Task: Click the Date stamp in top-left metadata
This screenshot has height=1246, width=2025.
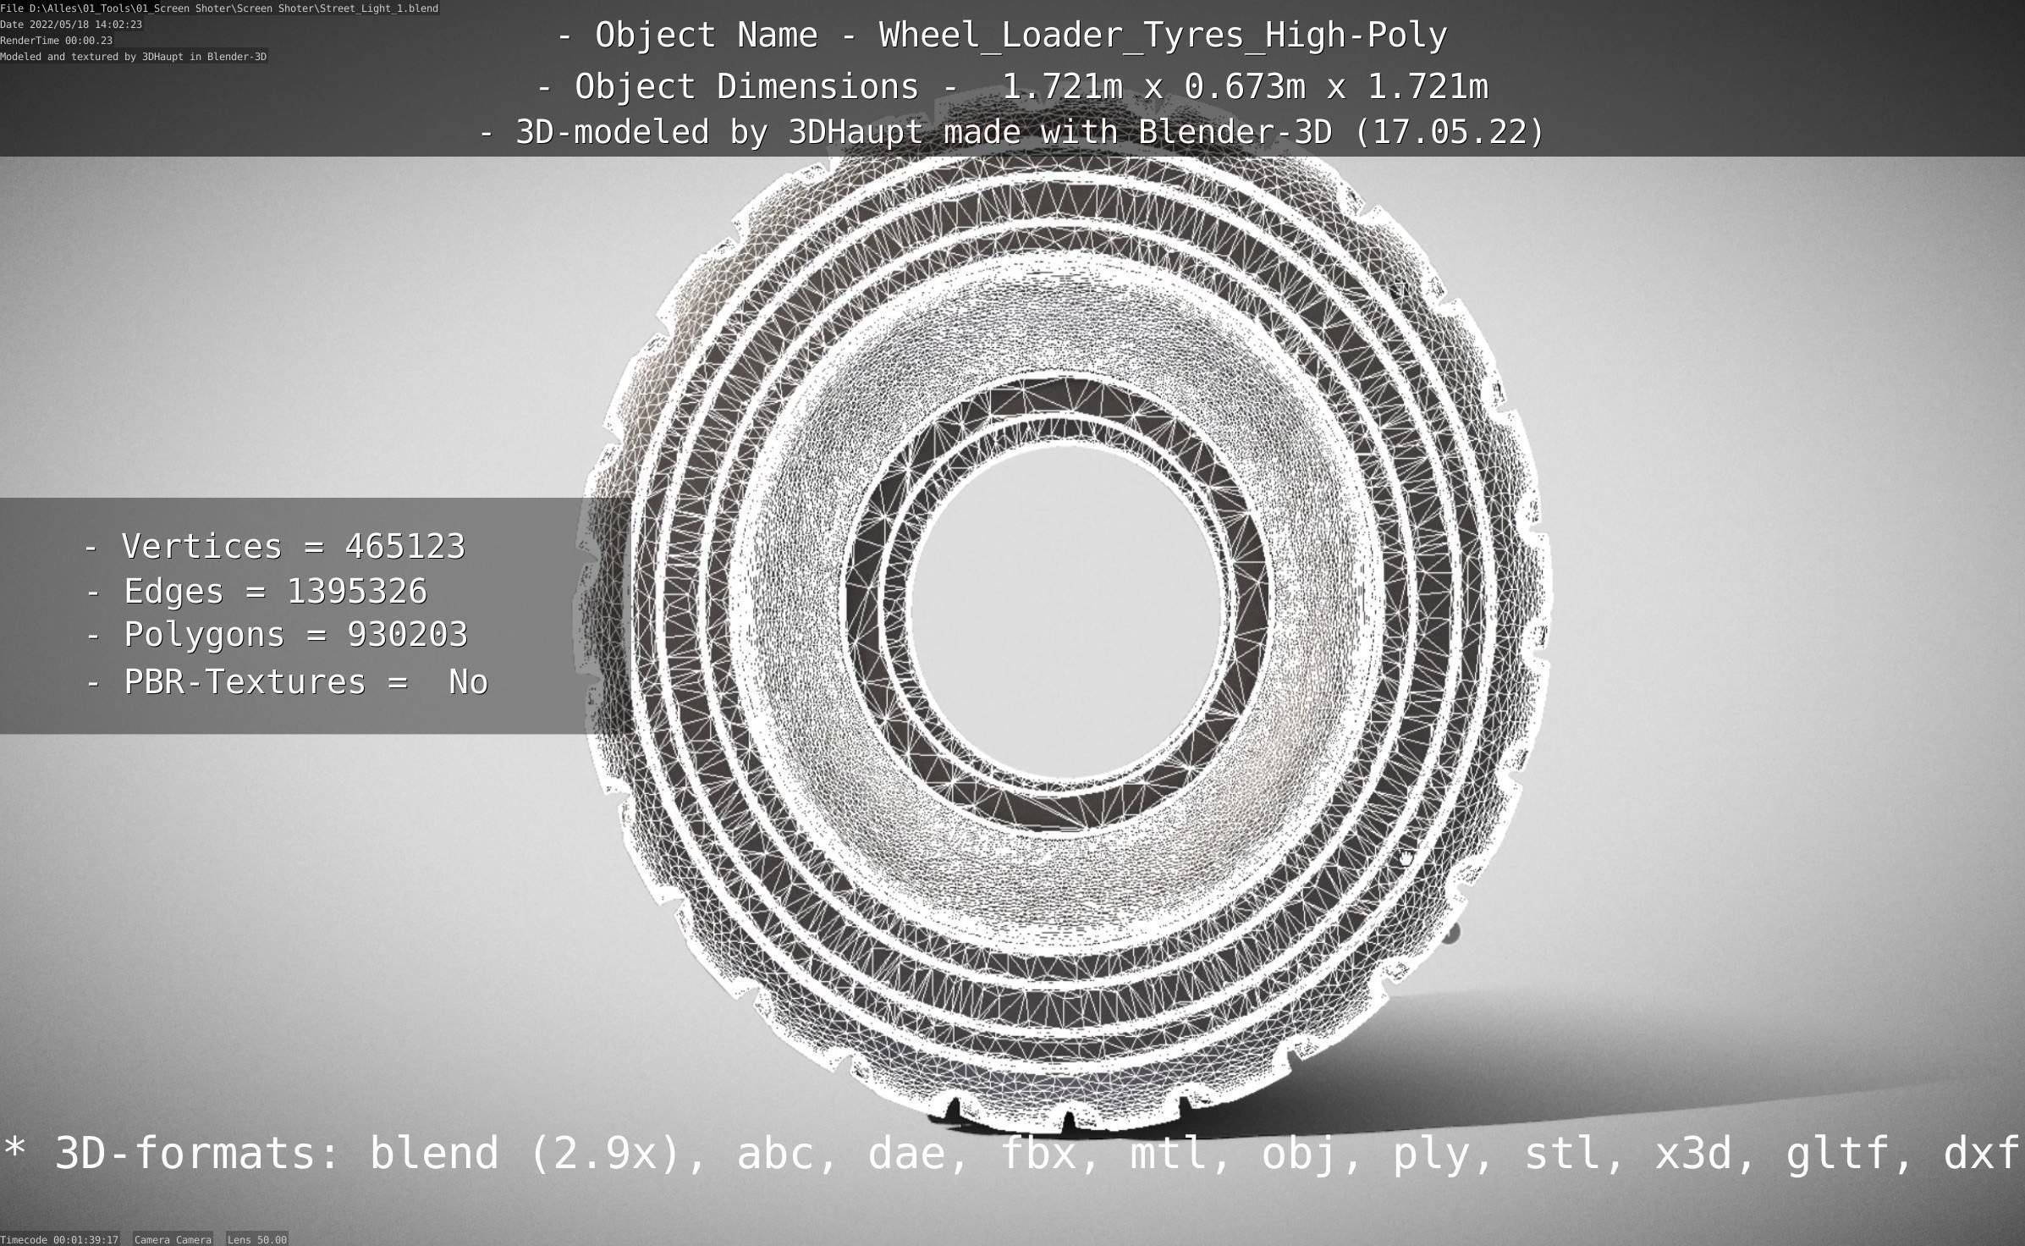Action: coord(71,25)
